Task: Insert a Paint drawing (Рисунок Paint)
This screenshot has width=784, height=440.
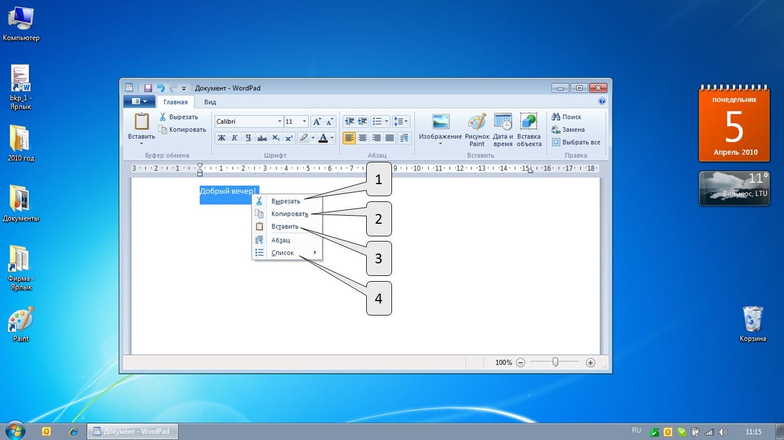Action: click(477, 130)
